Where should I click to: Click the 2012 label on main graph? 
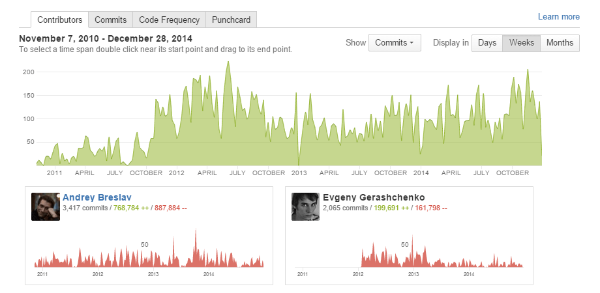click(x=177, y=173)
